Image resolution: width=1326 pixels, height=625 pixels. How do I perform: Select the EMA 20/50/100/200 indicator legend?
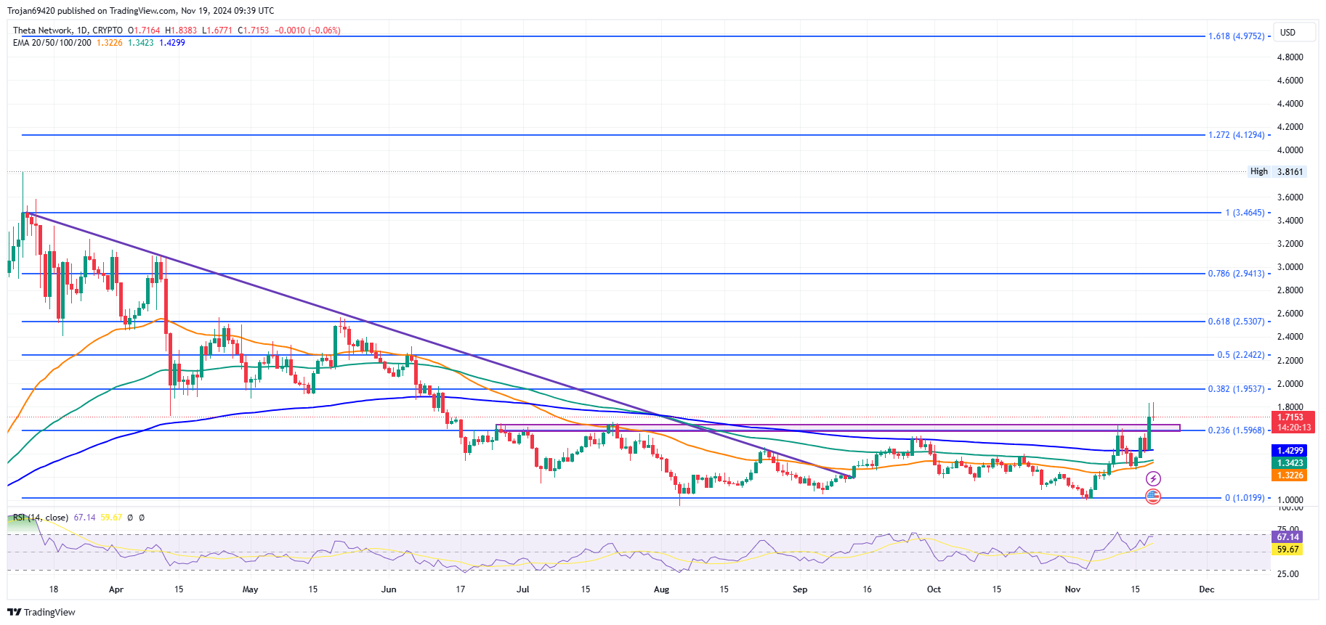coord(52,43)
